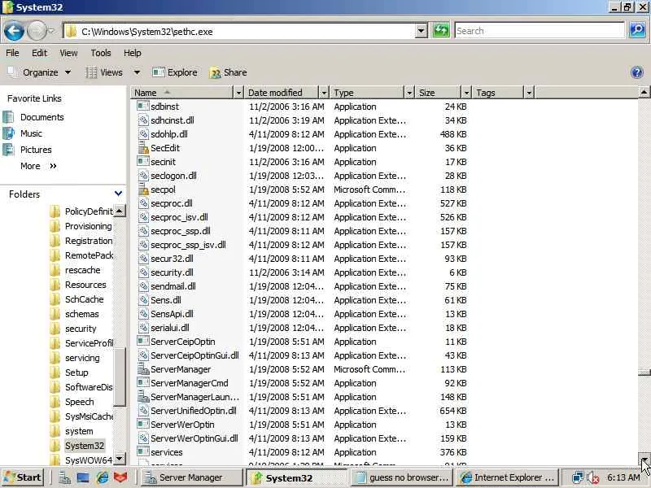Click the search magnifier button
The height and width of the screenshot is (488, 651).
(637, 31)
